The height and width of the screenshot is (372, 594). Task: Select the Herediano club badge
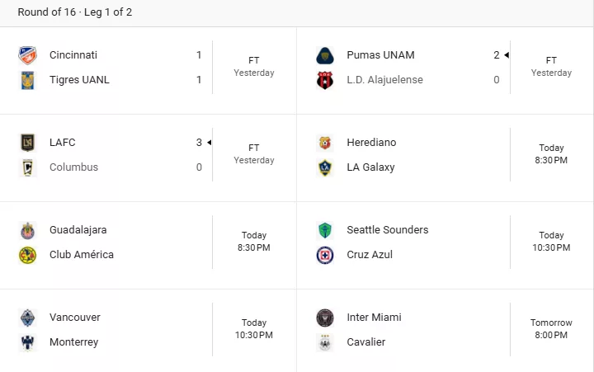click(325, 143)
